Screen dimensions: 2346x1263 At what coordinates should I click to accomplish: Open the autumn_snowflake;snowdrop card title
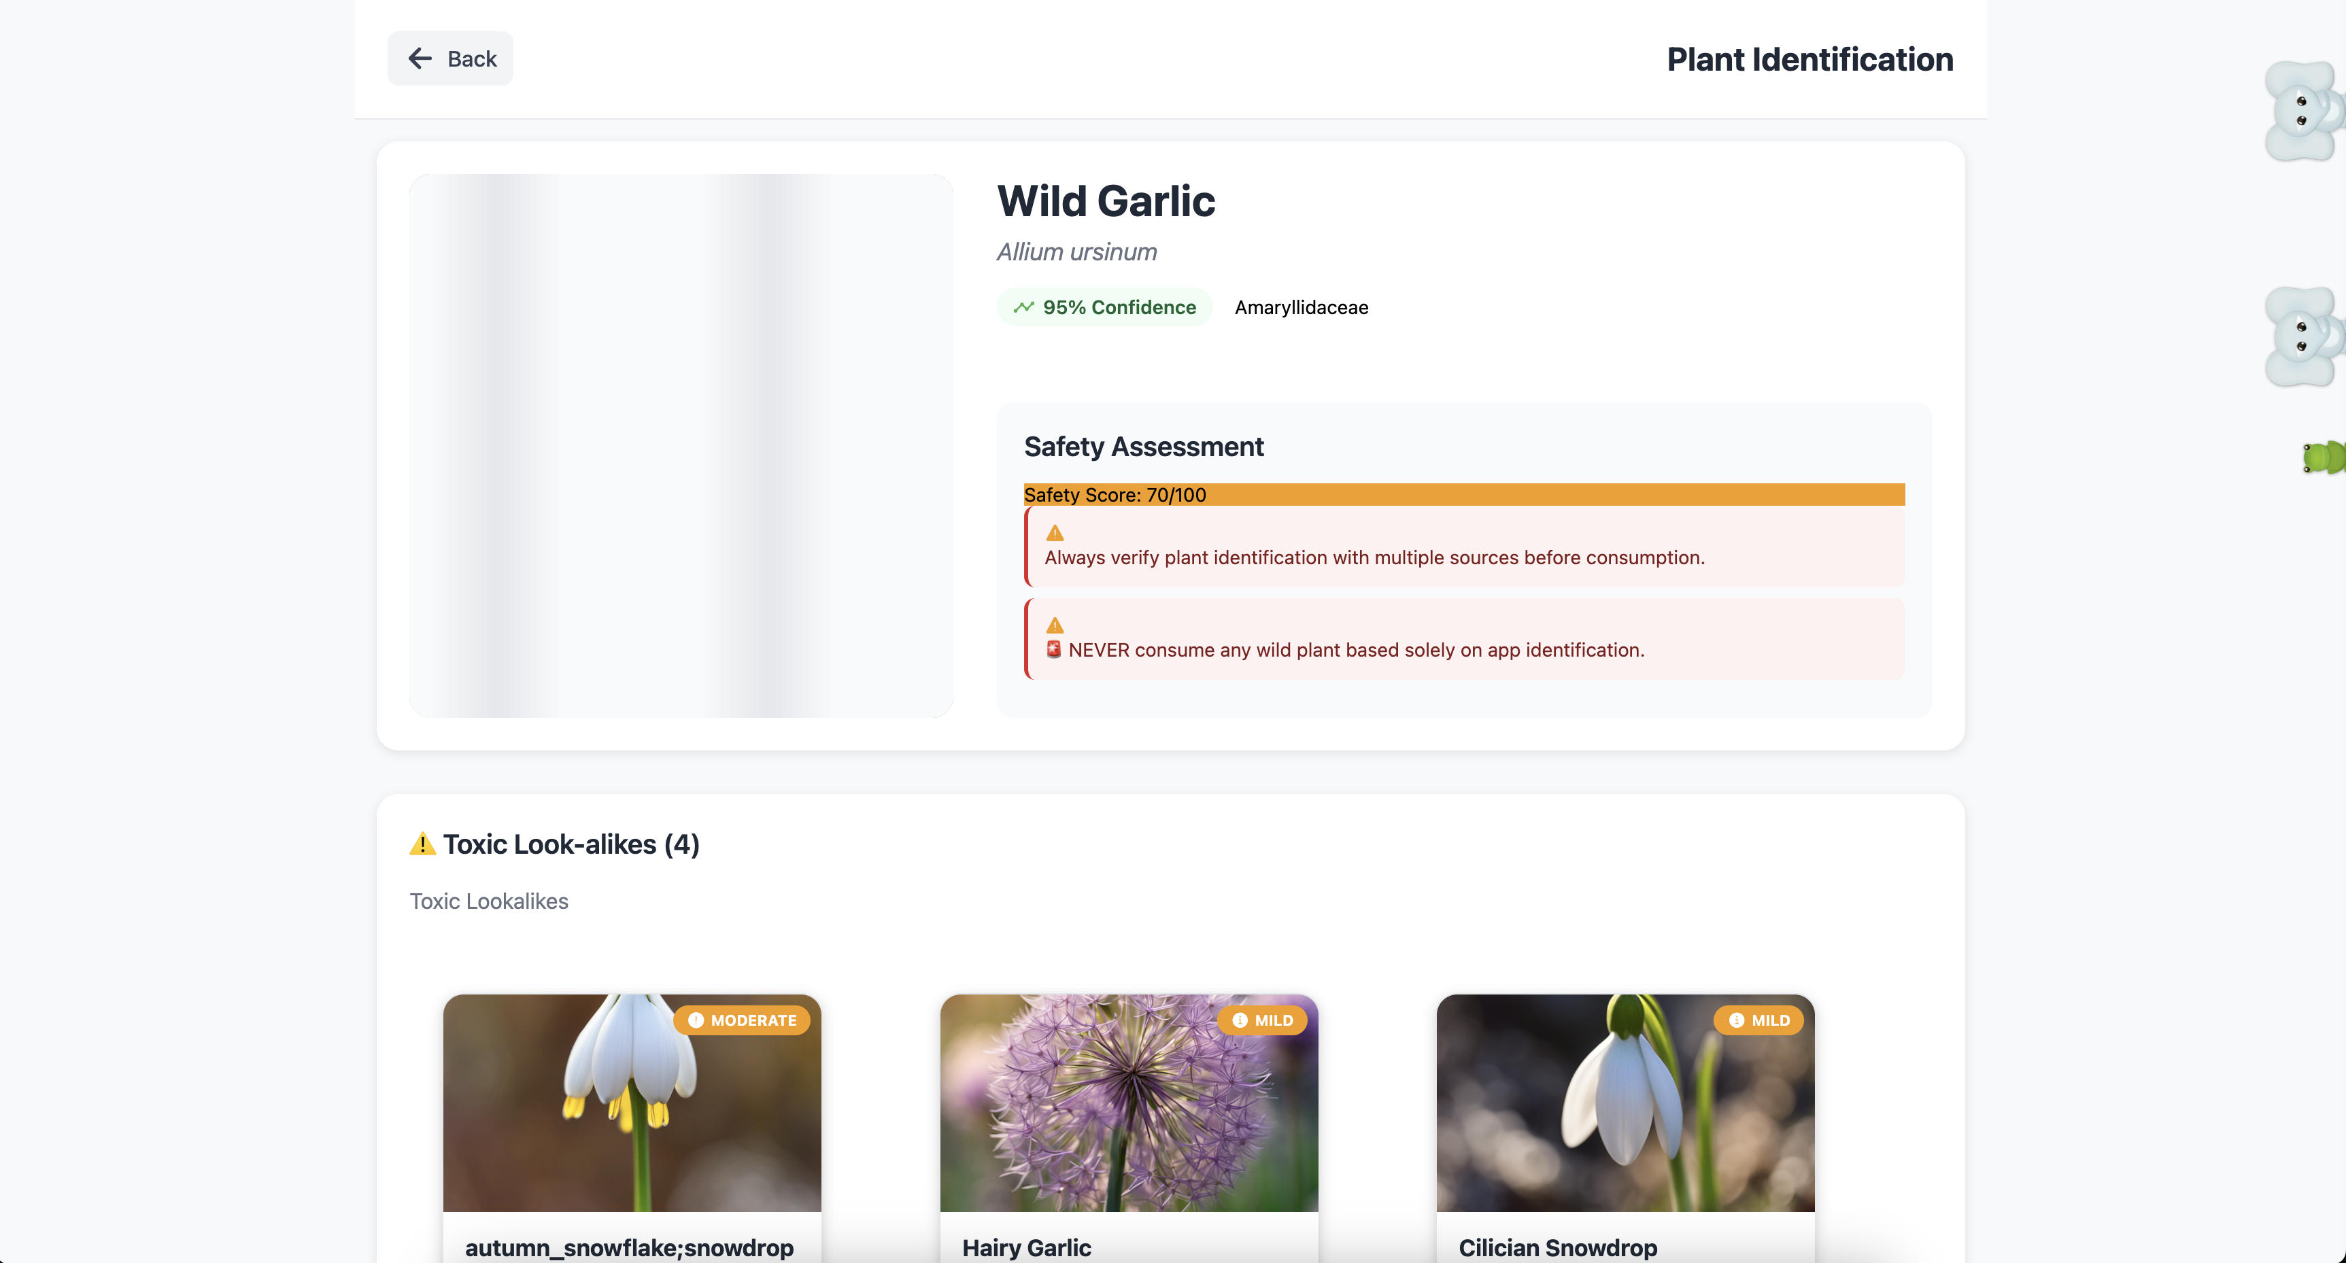pos(629,1247)
